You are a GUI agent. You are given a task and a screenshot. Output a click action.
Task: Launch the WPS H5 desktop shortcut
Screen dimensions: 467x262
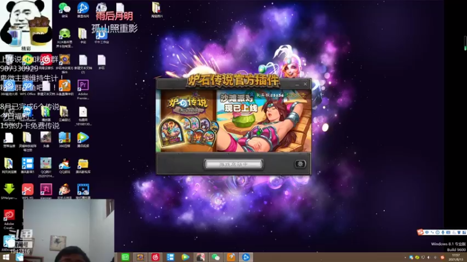tap(27, 191)
